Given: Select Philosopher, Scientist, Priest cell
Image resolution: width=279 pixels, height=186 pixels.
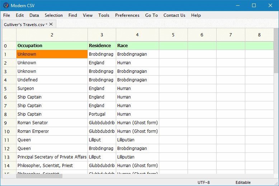Looking at the screenshot, I should [52, 165].
